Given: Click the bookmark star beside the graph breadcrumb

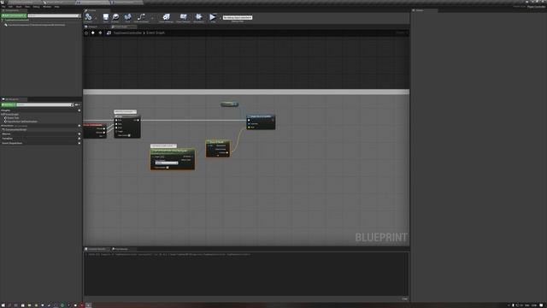Looking at the screenshot, I should [x=86, y=33].
